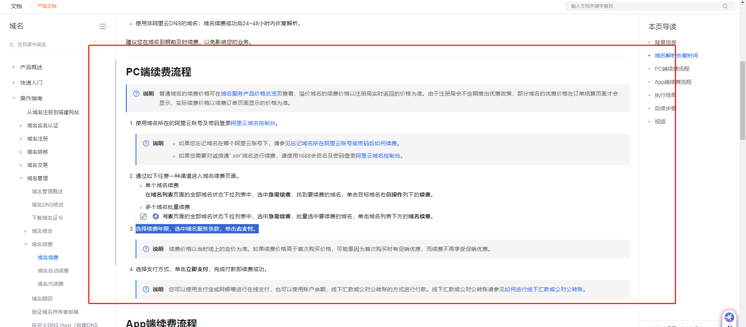Open 域名代续费 in sidebar
Viewport: 746px width, 327px height.
pos(51,284)
